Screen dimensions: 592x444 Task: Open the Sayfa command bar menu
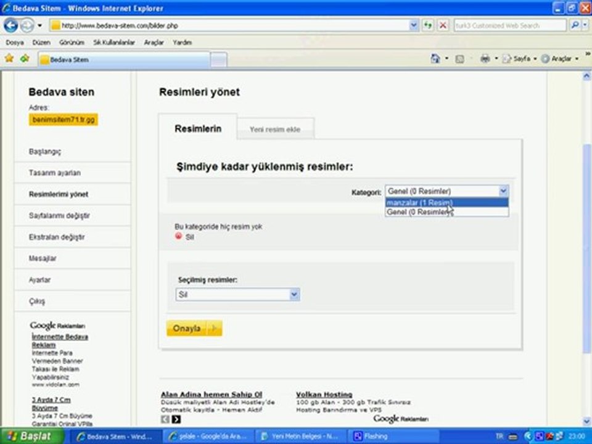(519, 59)
